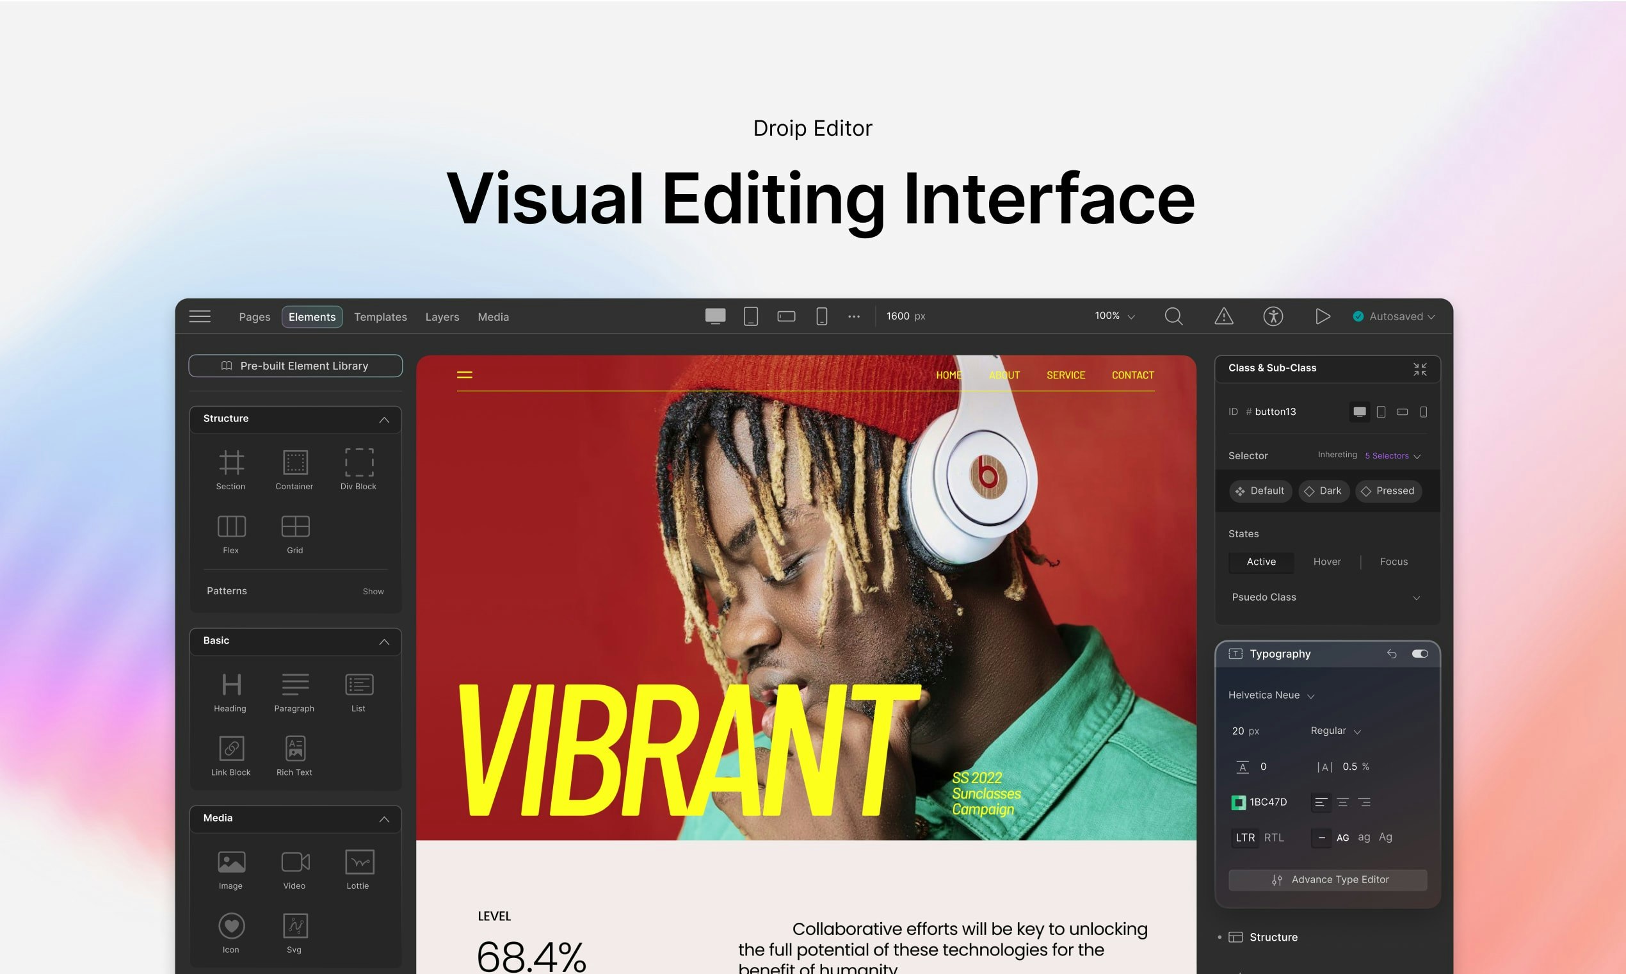Select the Section structure element
The height and width of the screenshot is (974, 1626).
click(x=231, y=470)
